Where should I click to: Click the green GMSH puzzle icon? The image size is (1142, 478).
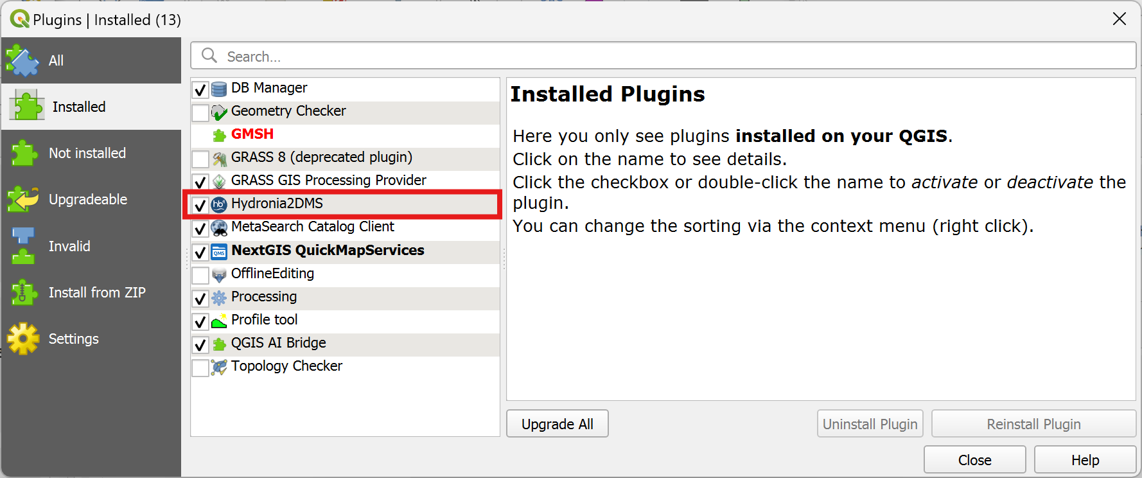pos(219,135)
